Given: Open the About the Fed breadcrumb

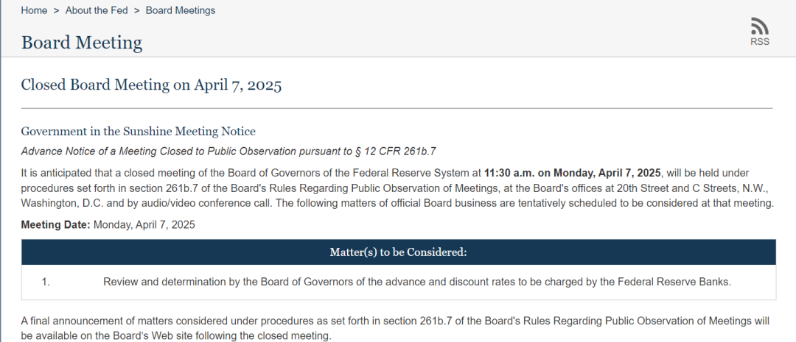Looking at the screenshot, I should click(97, 10).
